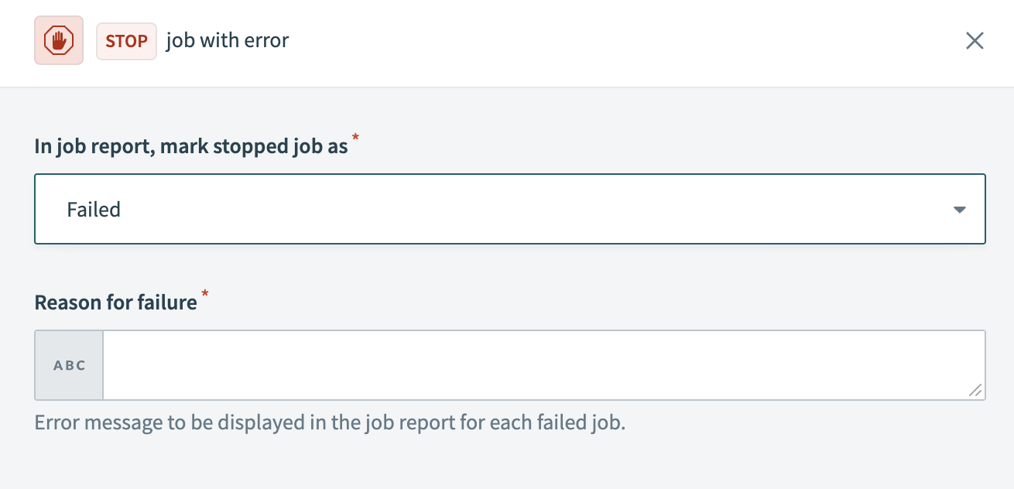Focus the Reason for failure text field
Screen dimensions: 1014x489
(x=543, y=365)
